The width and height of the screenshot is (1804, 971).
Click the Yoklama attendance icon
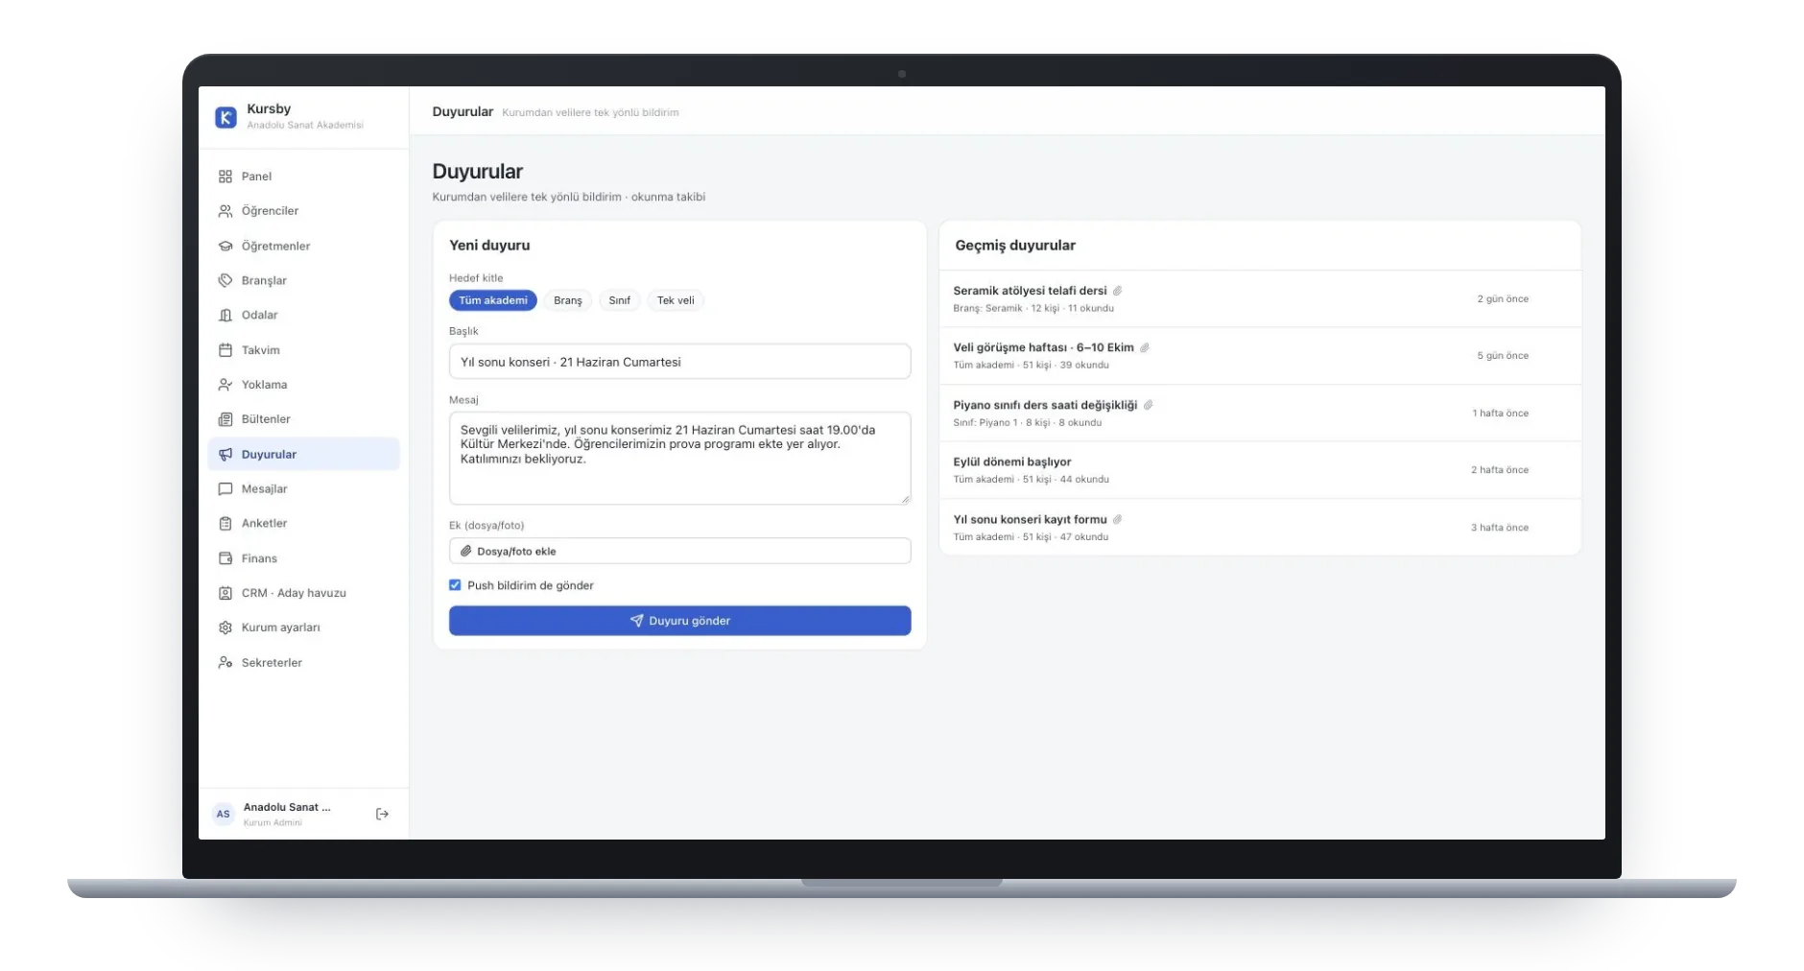coord(225,385)
